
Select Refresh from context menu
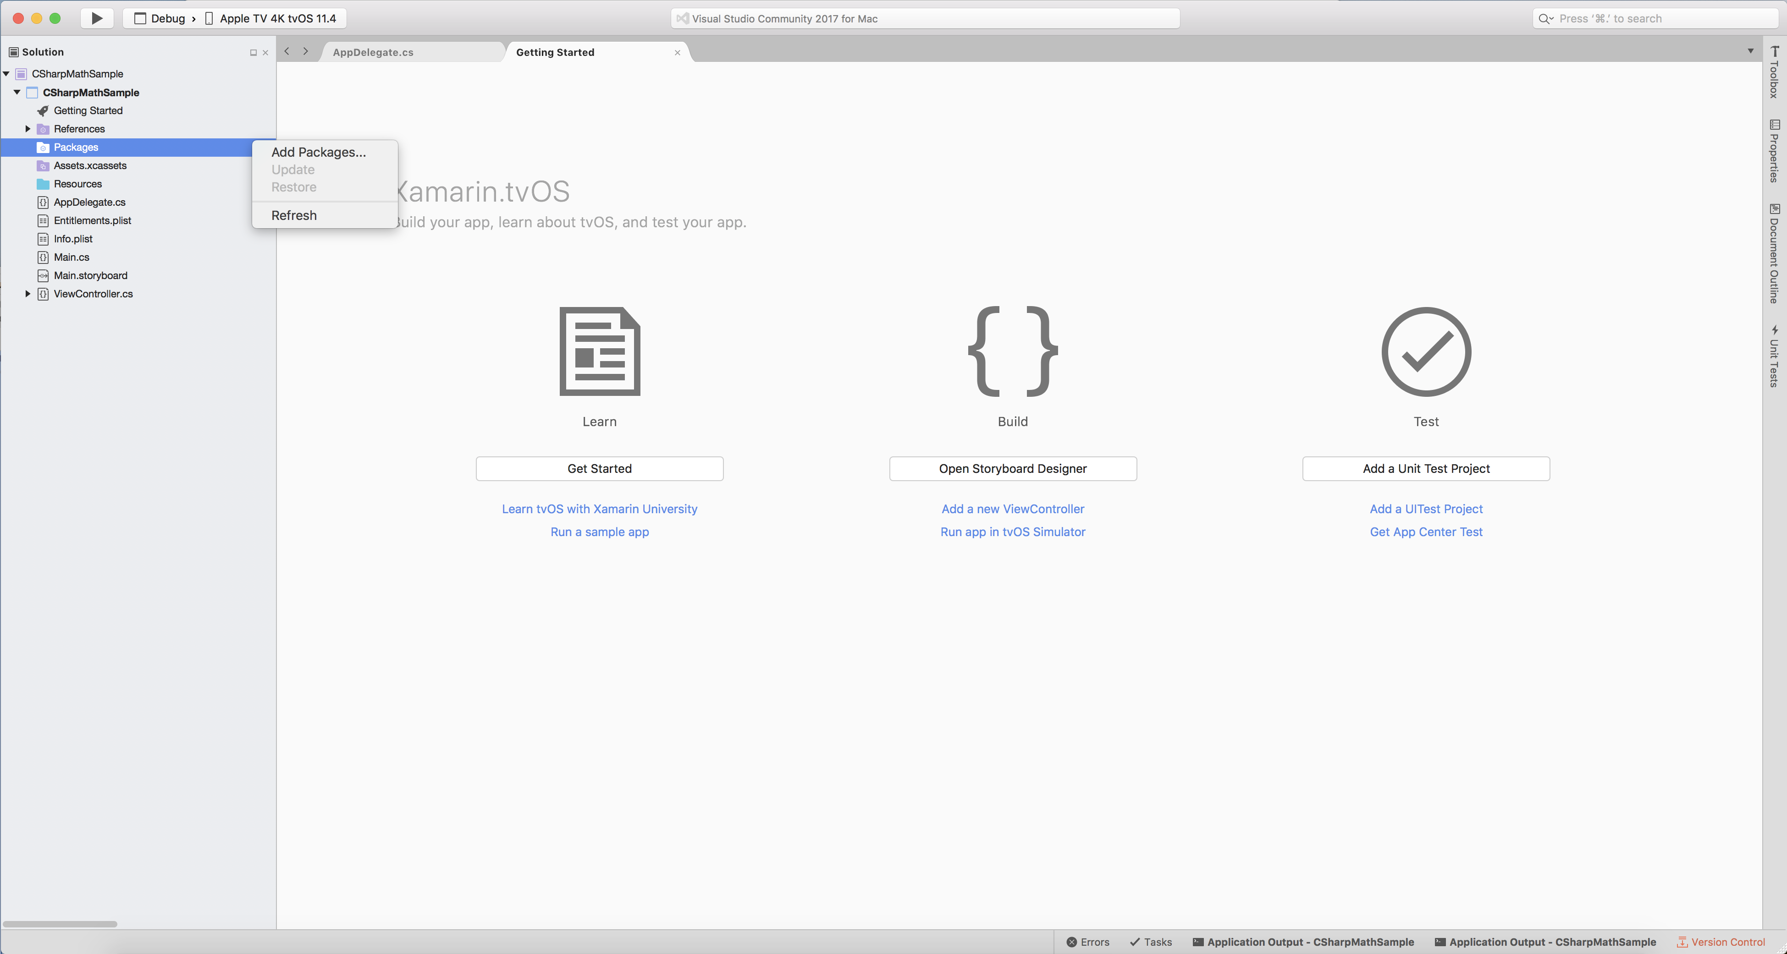pos(294,215)
